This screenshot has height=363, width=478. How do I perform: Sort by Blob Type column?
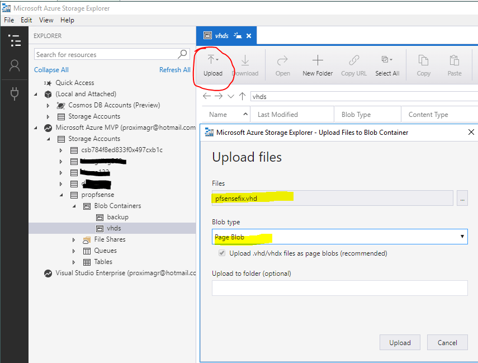(368, 115)
